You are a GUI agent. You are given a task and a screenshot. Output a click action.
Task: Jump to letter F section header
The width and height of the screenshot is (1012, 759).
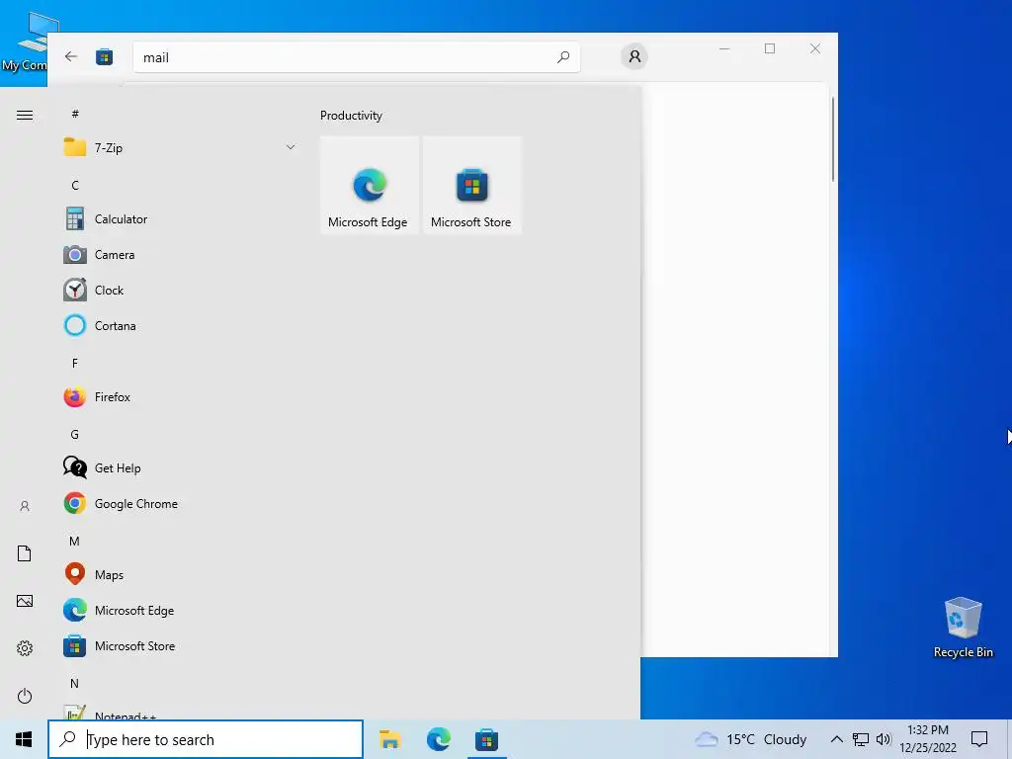pos(75,364)
